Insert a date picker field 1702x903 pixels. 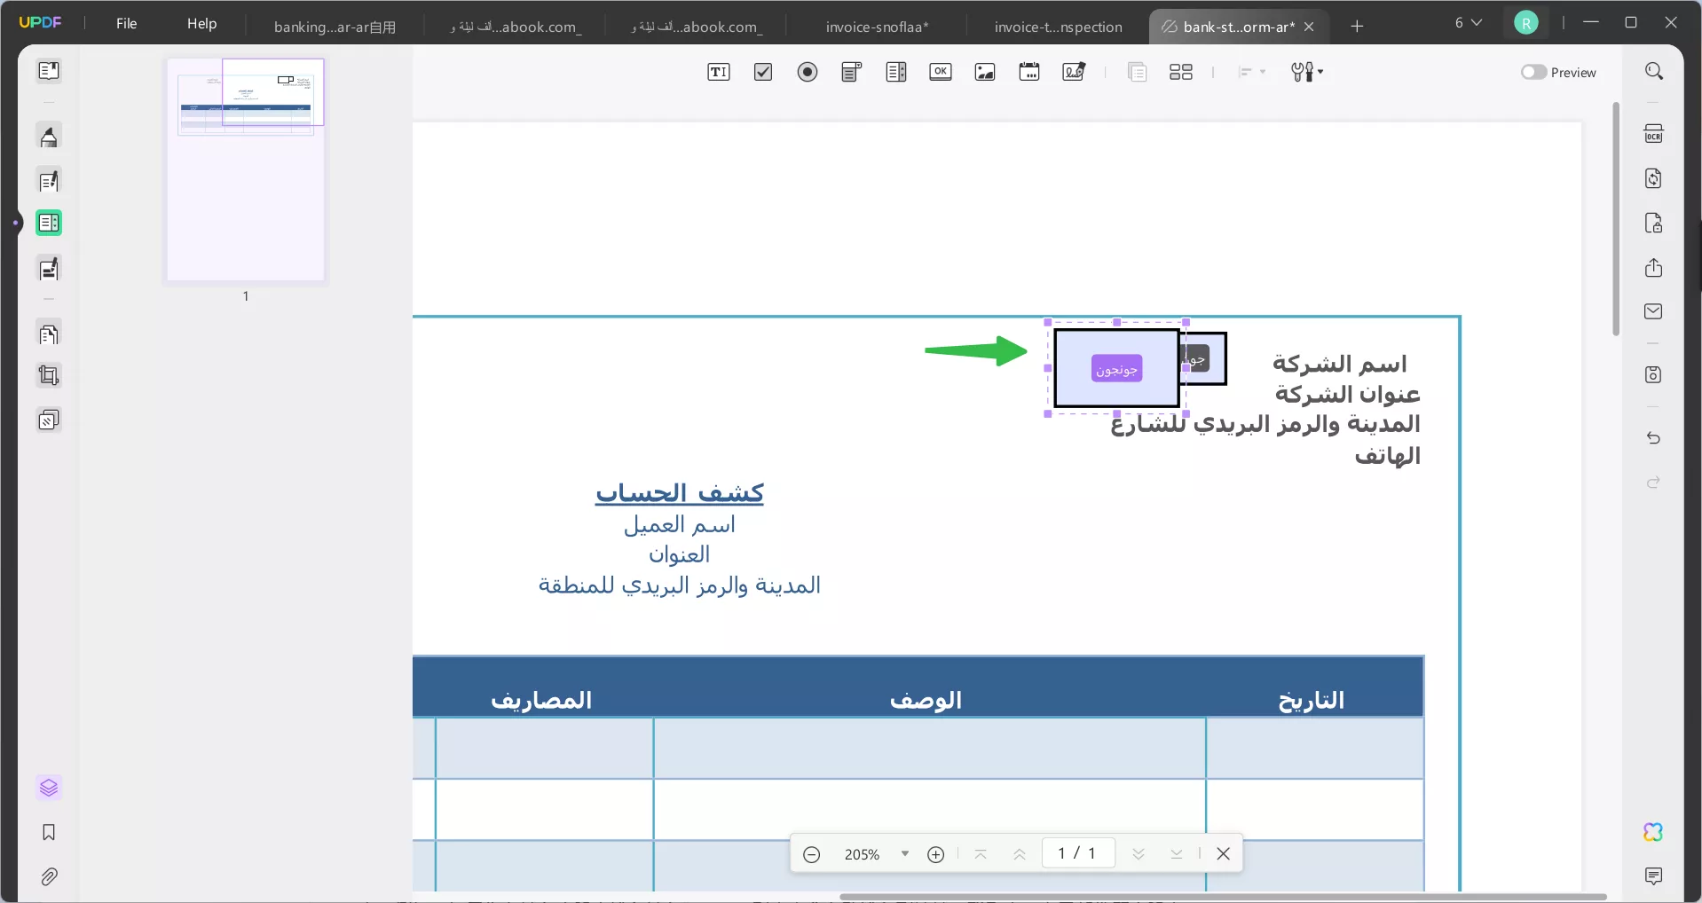(1029, 72)
